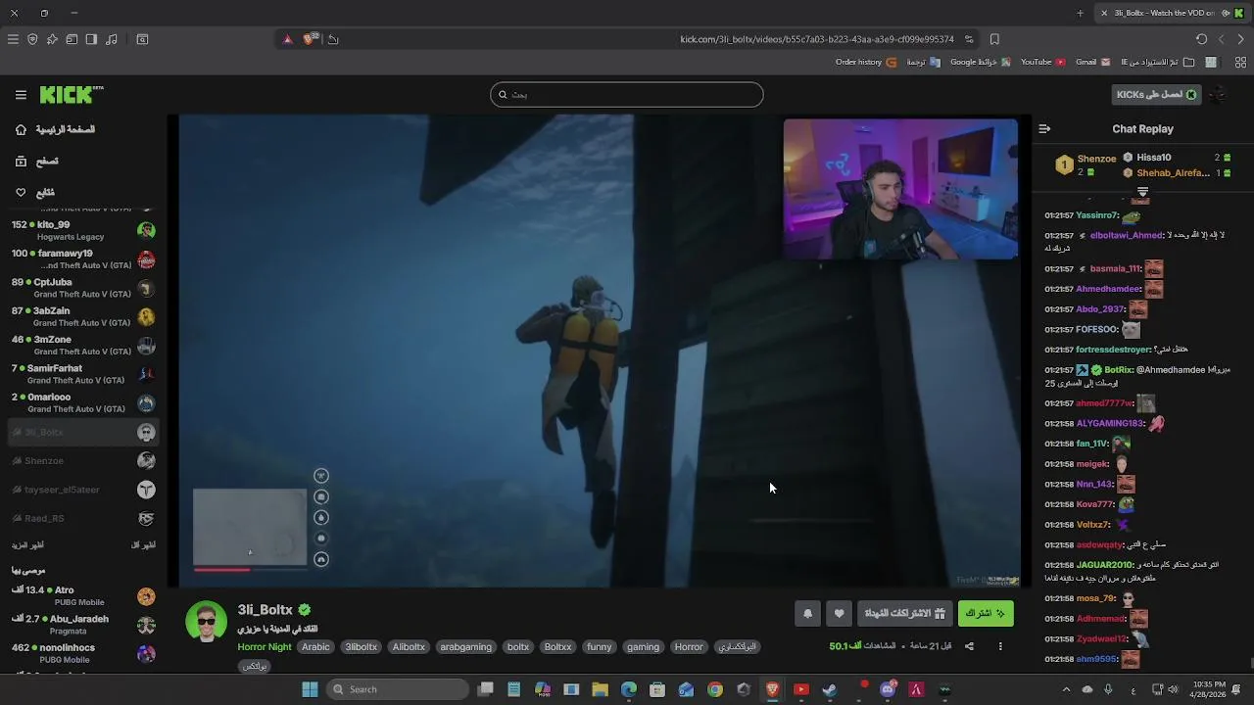Open the media playlist music note icon
Image resolution: width=1254 pixels, height=705 pixels.
pyautogui.click(x=111, y=39)
